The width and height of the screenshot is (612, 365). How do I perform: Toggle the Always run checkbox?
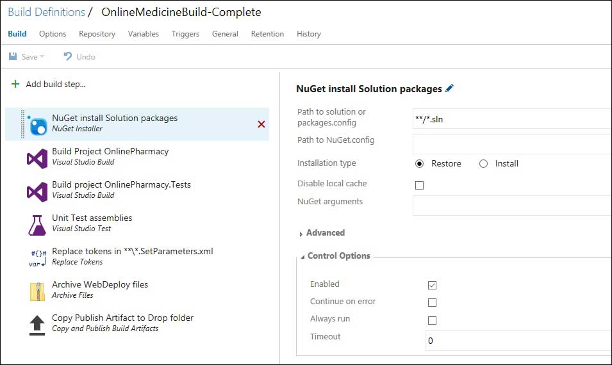point(432,320)
